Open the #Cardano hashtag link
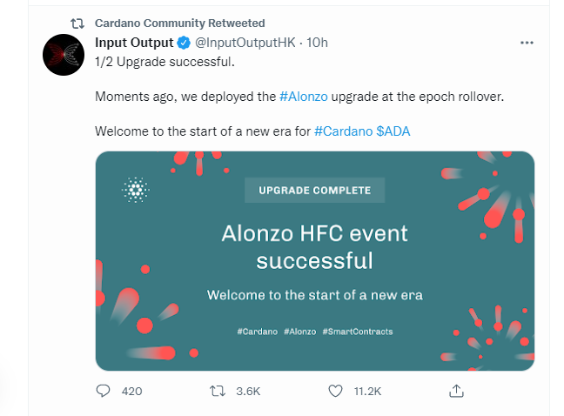The image size is (564, 416). [343, 131]
